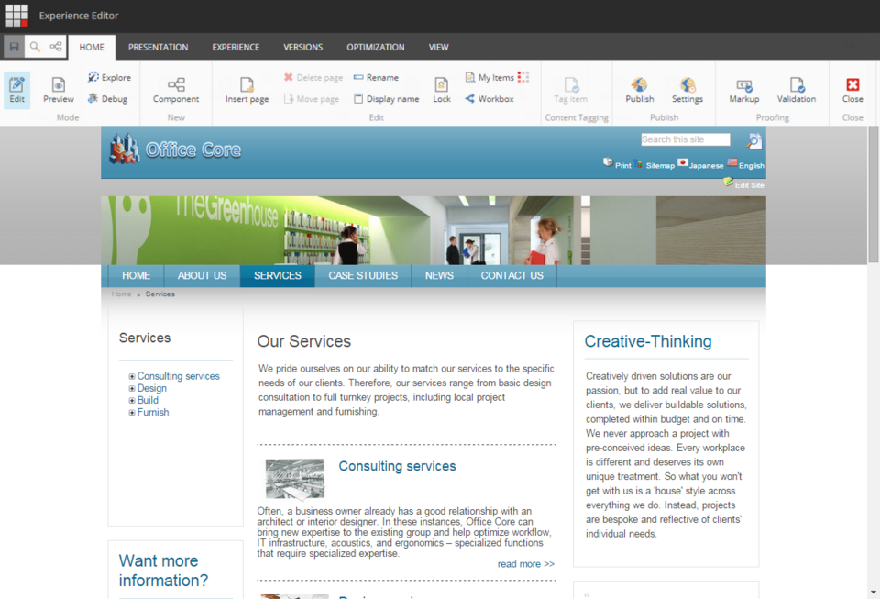Open the VERSIONS ribbon tab
The height and width of the screenshot is (599, 880).
(x=303, y=47)
